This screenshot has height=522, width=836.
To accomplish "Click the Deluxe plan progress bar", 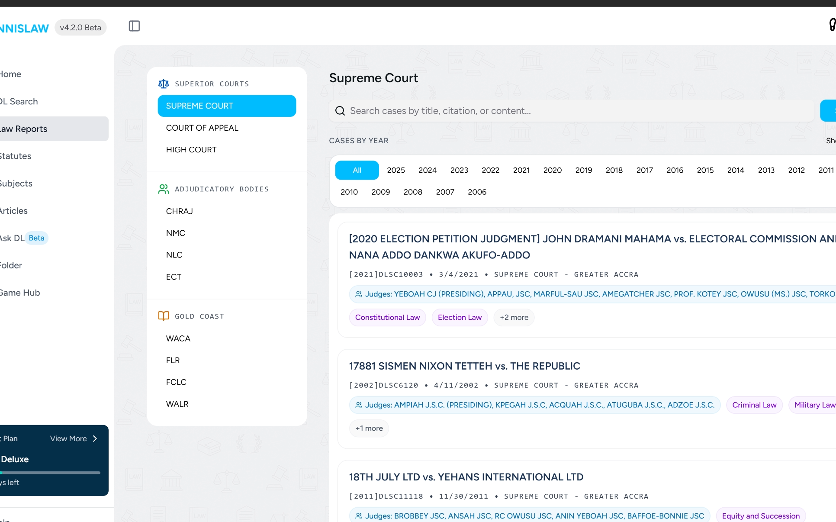I will click(50, 473).
